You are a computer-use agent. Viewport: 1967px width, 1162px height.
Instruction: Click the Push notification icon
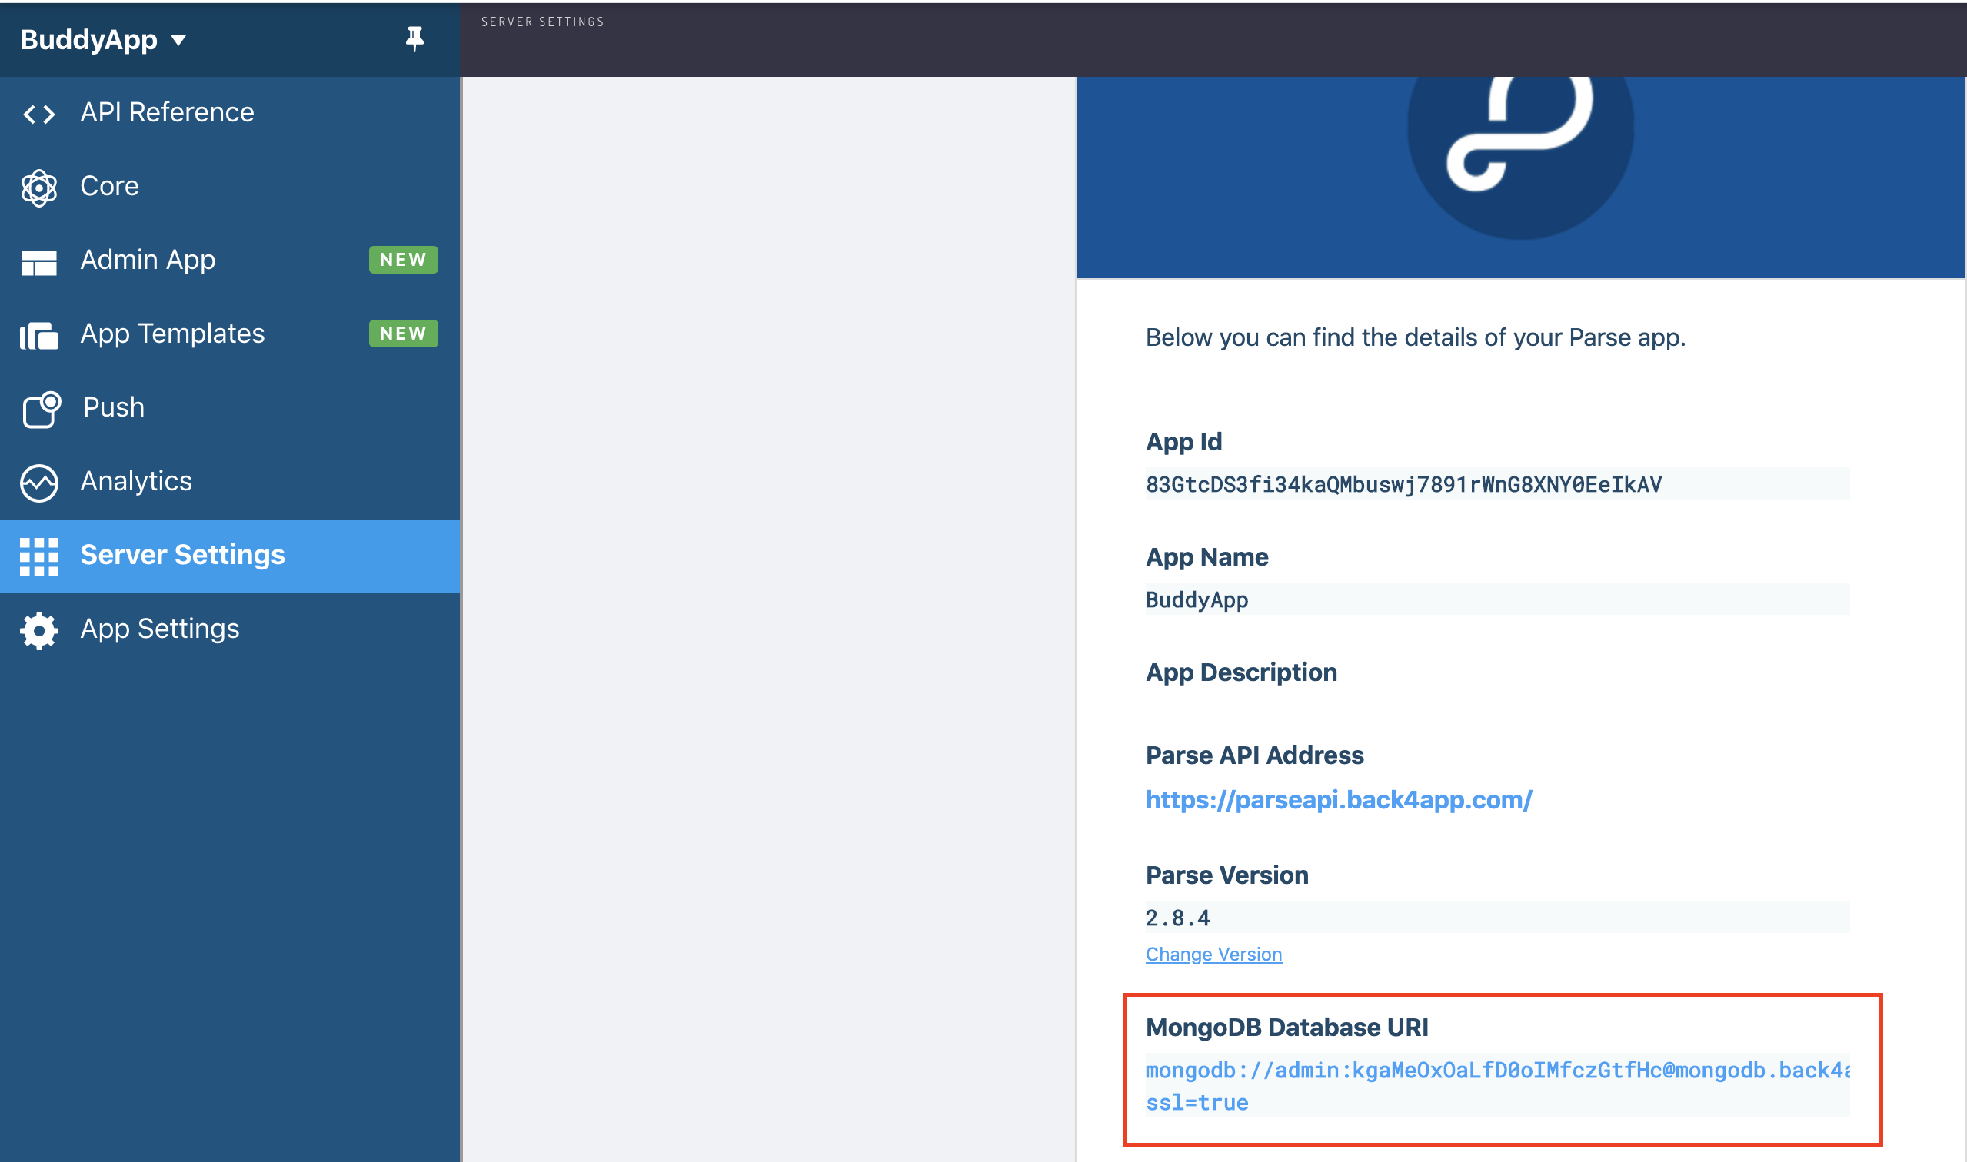pos(42,410)
